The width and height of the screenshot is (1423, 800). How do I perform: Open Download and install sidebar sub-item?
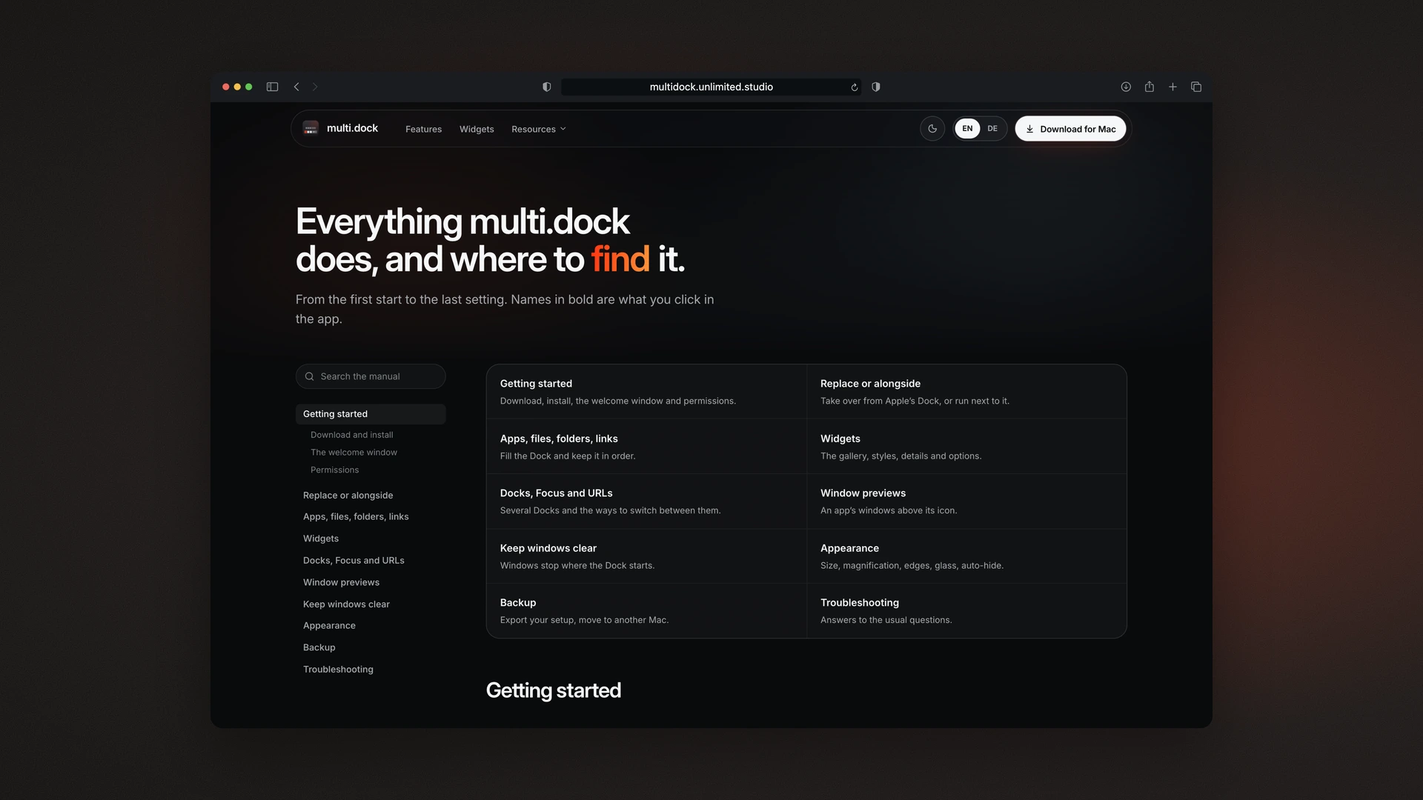click(351, 435)
